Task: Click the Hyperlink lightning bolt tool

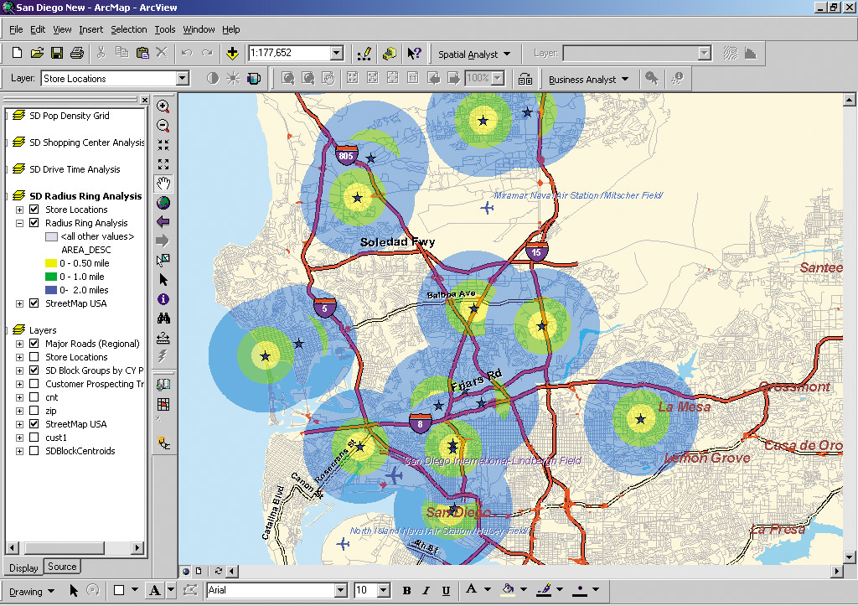Action: tap(163, 356)
